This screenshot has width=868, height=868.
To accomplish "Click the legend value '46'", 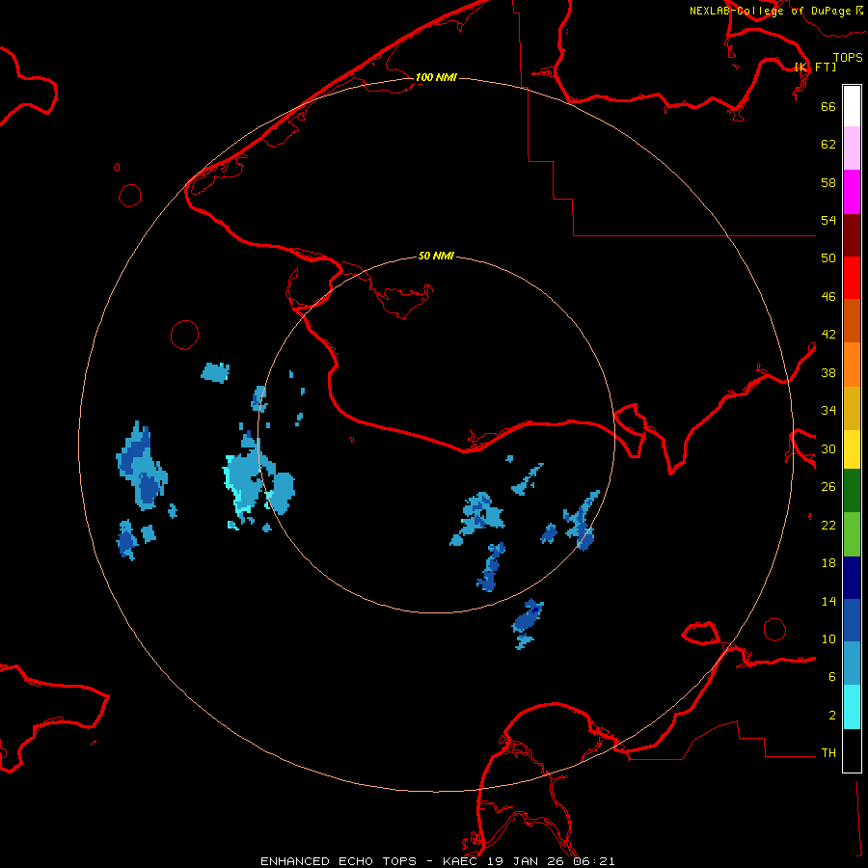I will 828,297.
